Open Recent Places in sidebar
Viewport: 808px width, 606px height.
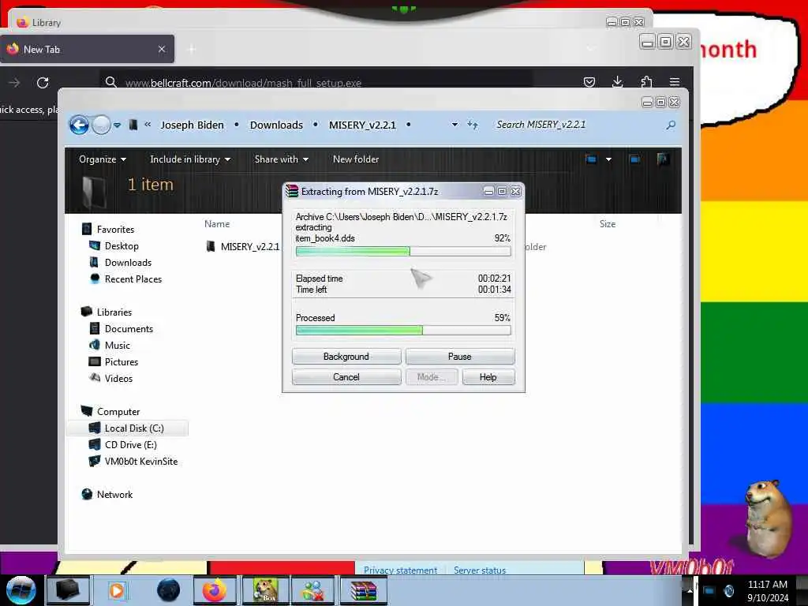(x=133, y=279)
